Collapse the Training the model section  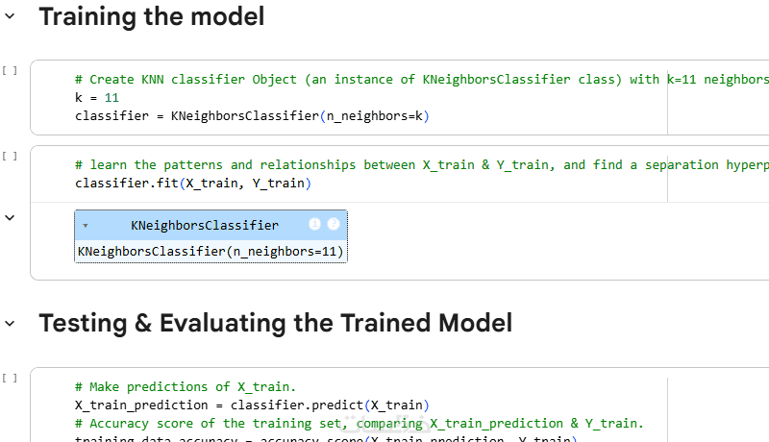pyautogui.click(x=11, y=16)
